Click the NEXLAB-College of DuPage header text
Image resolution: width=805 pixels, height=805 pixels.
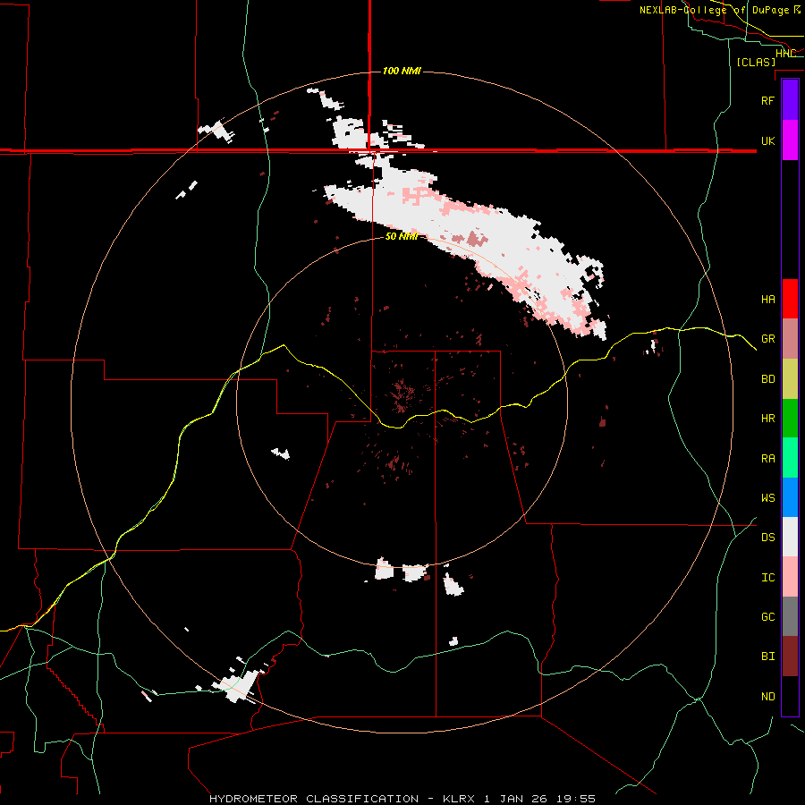tap(716, 10)
